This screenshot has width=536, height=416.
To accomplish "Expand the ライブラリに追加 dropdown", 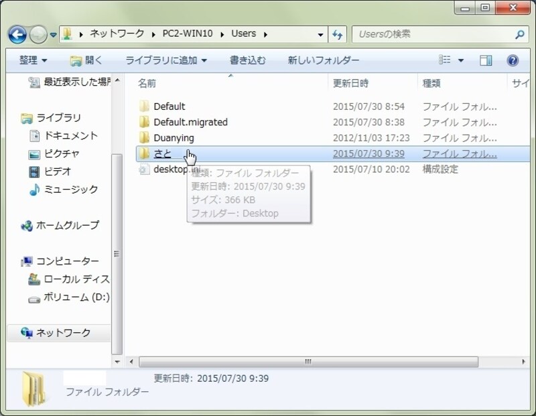I will [x=166, y=60].
